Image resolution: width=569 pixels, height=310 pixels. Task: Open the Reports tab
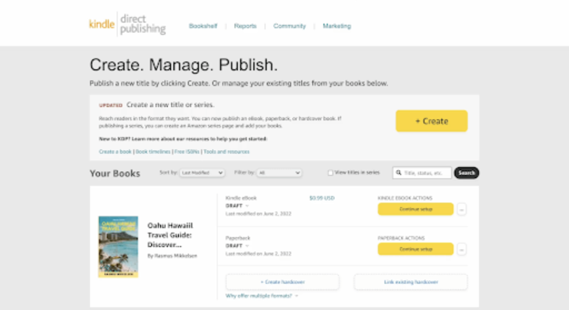click(x=245, y=26)
